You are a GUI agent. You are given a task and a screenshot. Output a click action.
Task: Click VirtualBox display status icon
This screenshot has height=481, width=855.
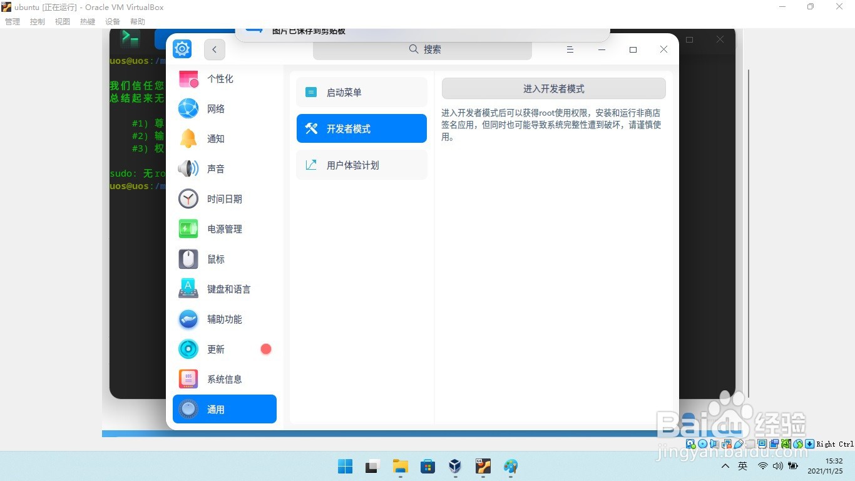(762, 444)
